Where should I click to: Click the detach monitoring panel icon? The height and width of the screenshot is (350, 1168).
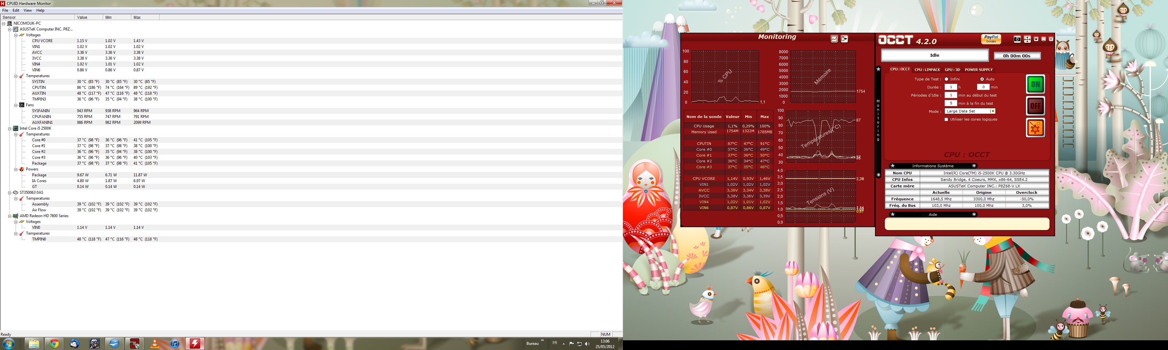(x=844, y=40)
